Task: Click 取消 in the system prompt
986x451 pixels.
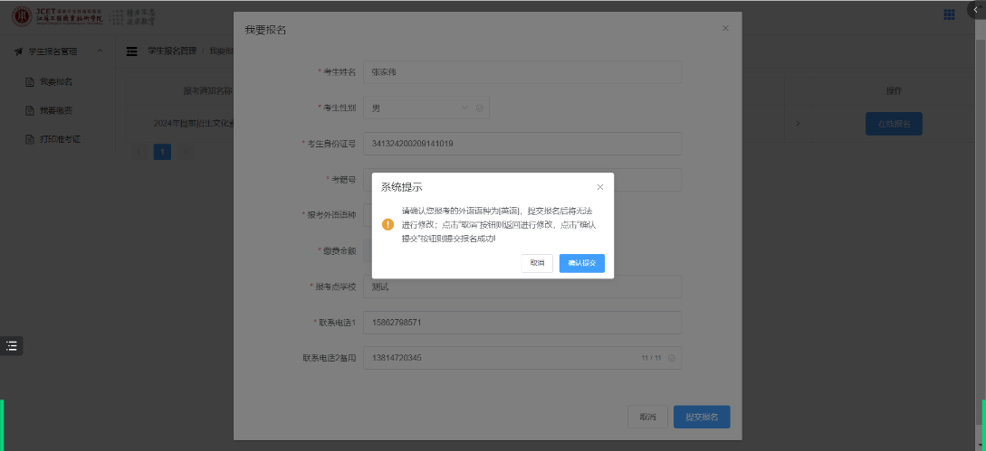Action: click(537, 263)
